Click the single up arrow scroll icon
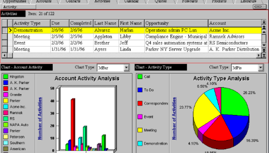Image resolution: width=269 pixels, height=153 pixels. (264, 32)
